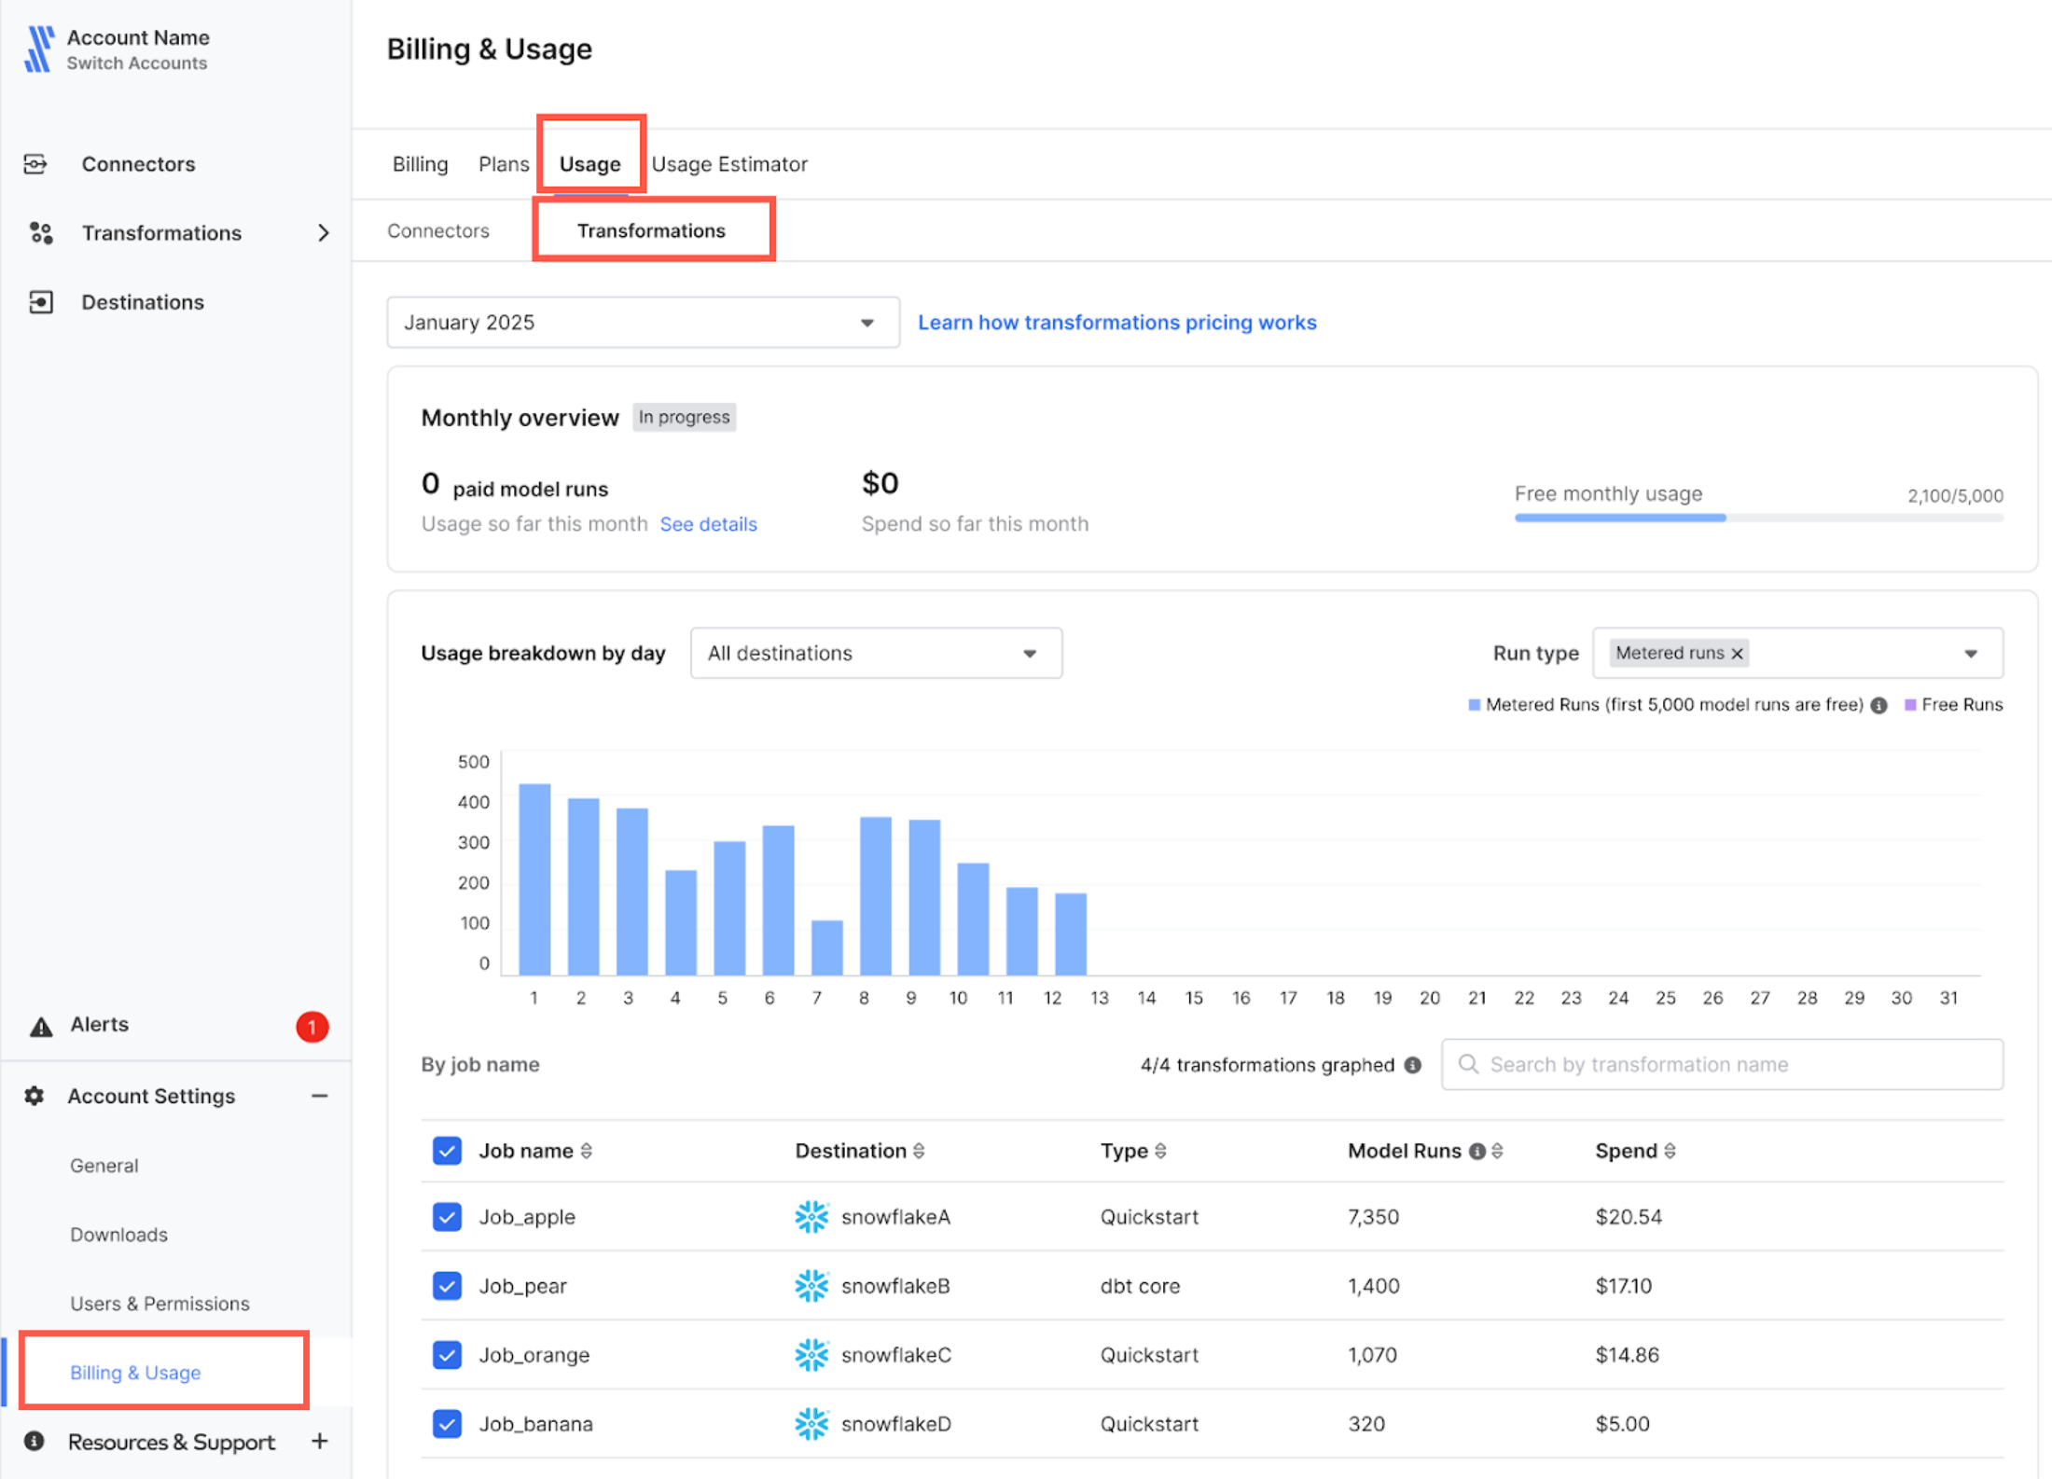This screenshot has height=1479, width=2052.
Task: Search by transformation name input field
Action: pyautogui.click(x=1724, y=1065)
